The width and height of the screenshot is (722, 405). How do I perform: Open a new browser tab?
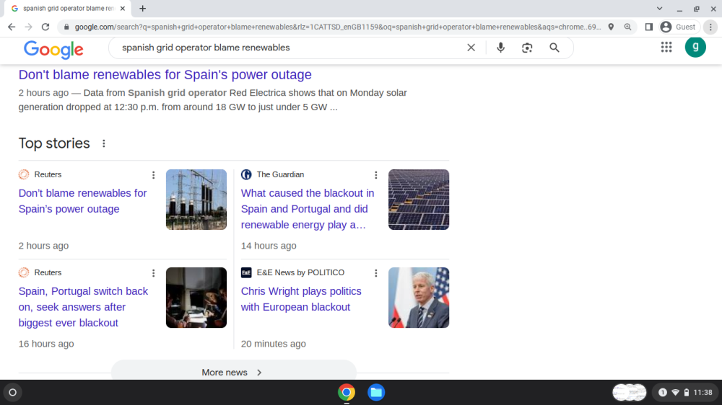[143, 8]
